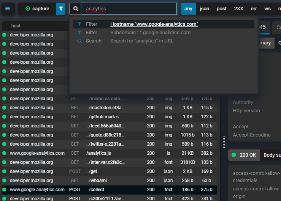Choose Hostname www.google-analytics.com filter suggestion
The image size is (281, 201).
[x=164, y=24]
